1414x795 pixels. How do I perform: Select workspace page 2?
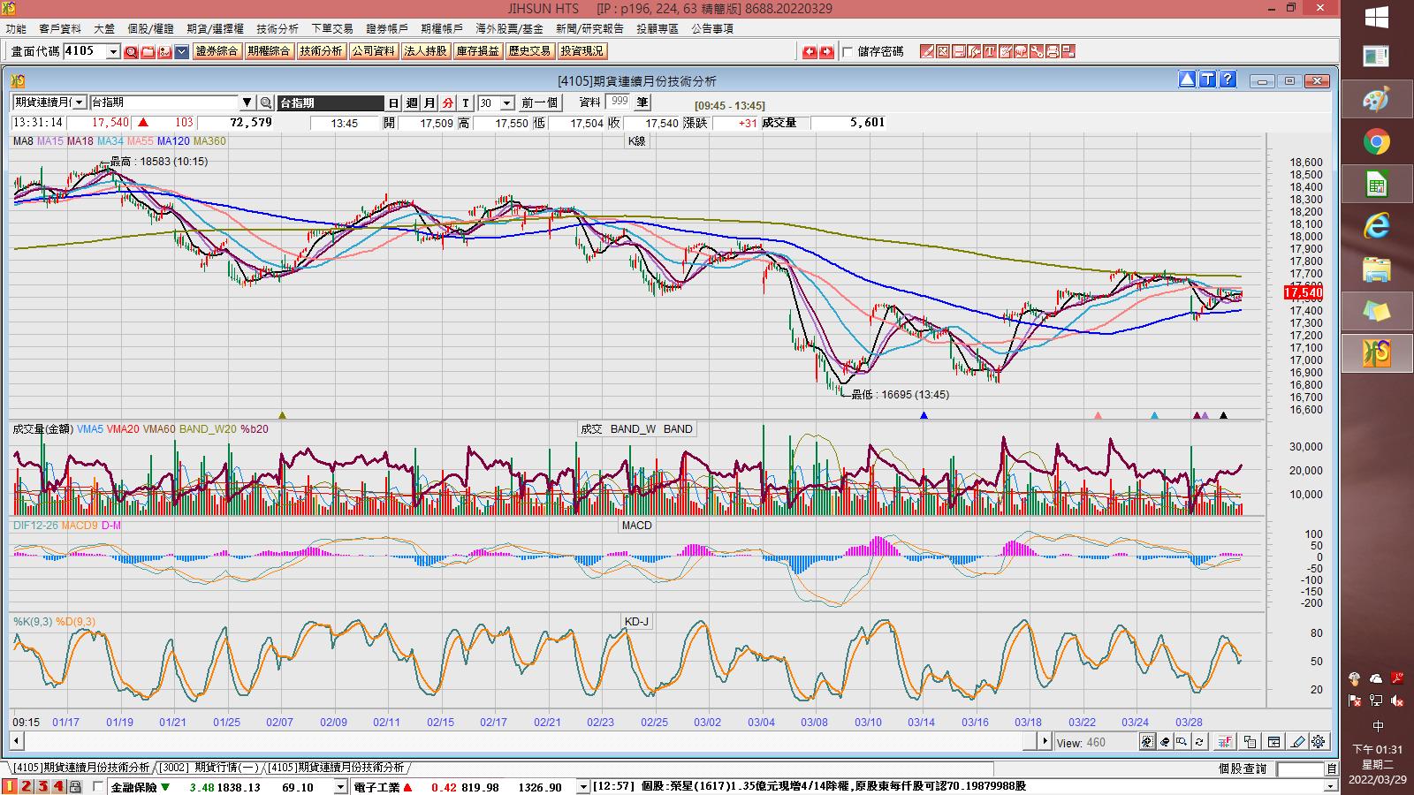coord(27,786)
